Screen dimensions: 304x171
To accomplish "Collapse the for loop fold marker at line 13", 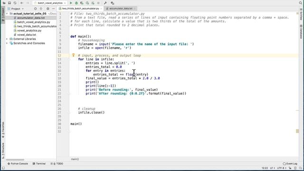I will coord(69,59).
